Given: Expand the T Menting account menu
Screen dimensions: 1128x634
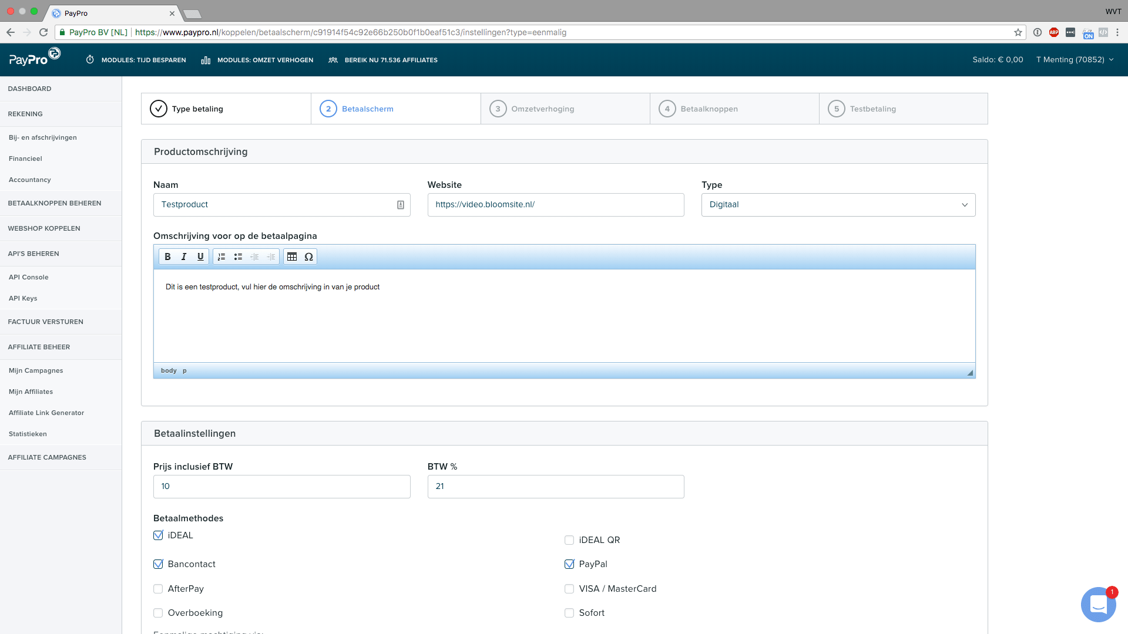Looking at the screenshot, I should [x=1075, y=60].
